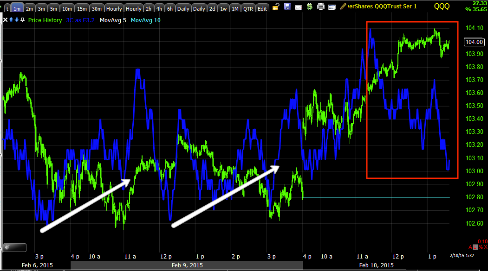This screenshot has width=488, height=271.
Task: Click the 3C as F3.2 indicator label
Action: [80, 20]
